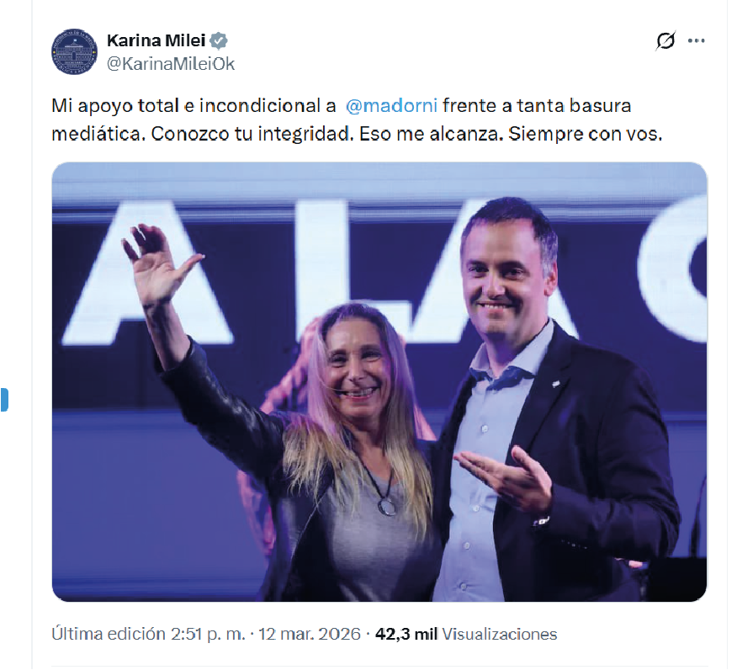Click the phrase "Siempre con vos."
The image size is (737, 670).
(x=586, y=134)
